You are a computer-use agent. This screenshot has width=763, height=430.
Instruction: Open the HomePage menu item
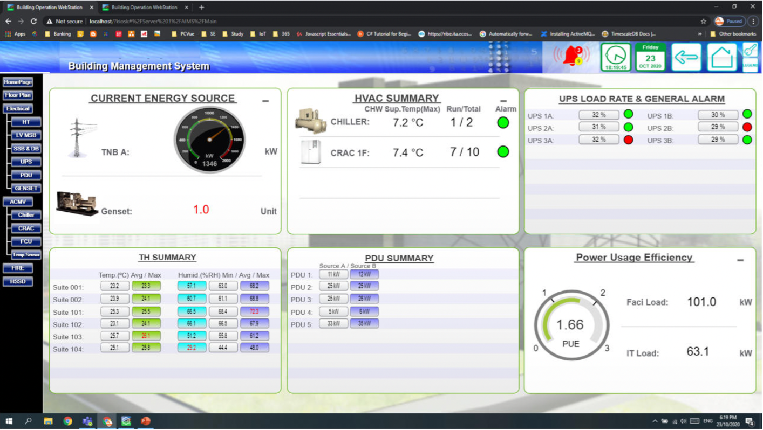click(18, 82)
